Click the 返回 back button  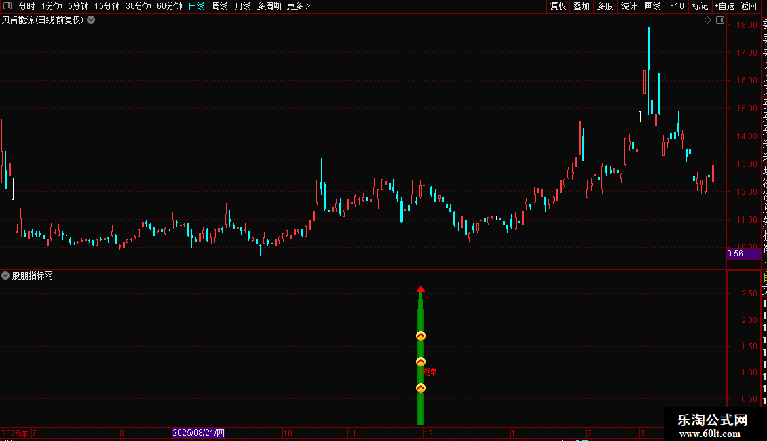pyautogui.click(x=749, y=6)
